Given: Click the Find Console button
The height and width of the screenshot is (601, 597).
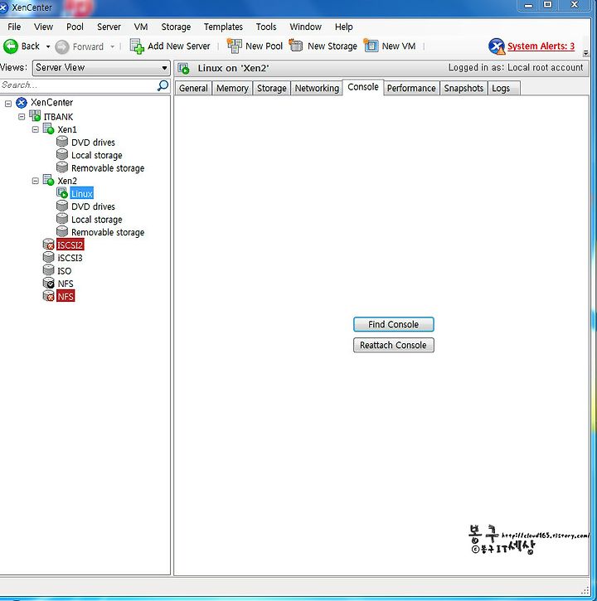Looking at the screenshot, I should click(x=393, y=324).
